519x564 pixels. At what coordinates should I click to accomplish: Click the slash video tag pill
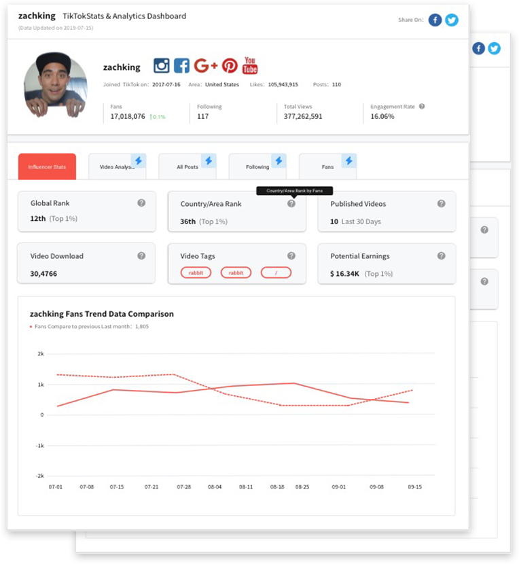point(276,272)
